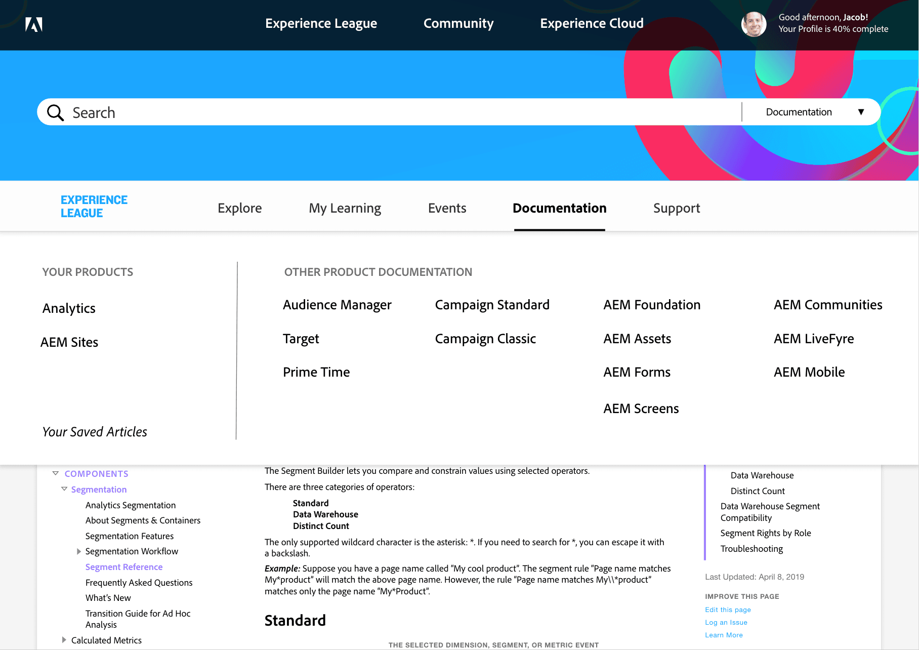Open Transition Guide for Ad Hoc Analysis

click(x=138, y=619)
